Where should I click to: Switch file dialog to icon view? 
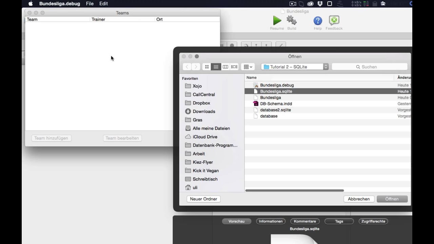coord(207,67)
